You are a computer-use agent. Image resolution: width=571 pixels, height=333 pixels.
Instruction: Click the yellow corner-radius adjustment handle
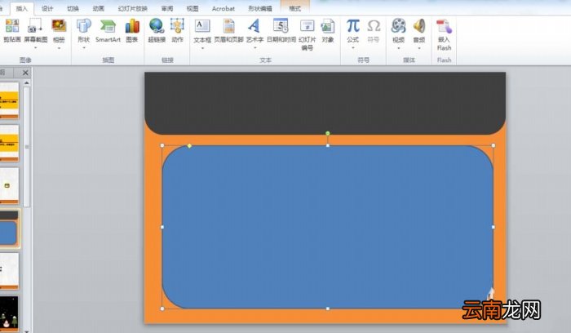coord(189,146)
